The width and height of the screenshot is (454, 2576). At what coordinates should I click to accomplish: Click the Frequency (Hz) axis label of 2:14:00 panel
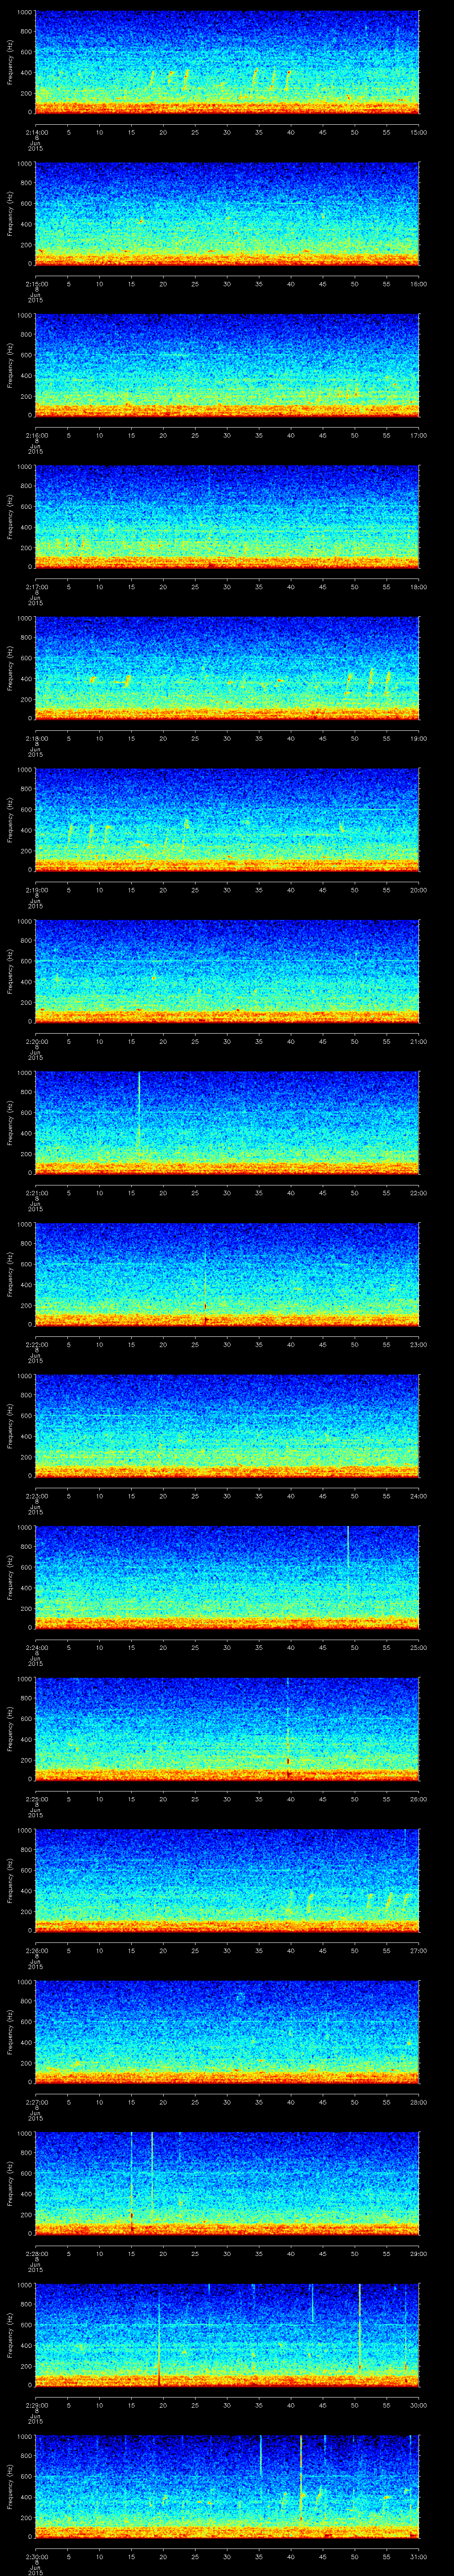tap(10, 62)
